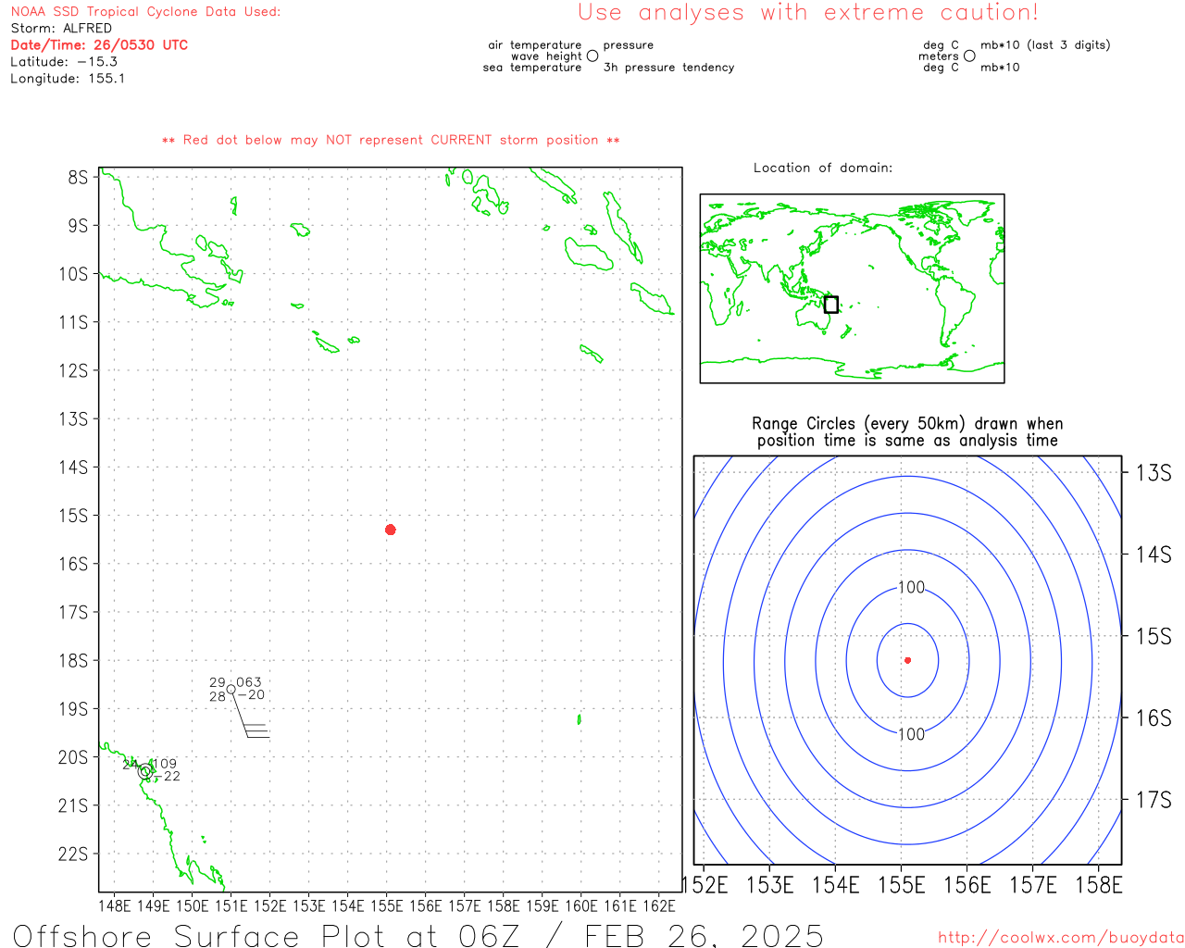Click the '22S' latitude label on main map
Image resolution: width=1185 pixels, height=948 pixels.
pyautogui.click(x=74, y=854)
